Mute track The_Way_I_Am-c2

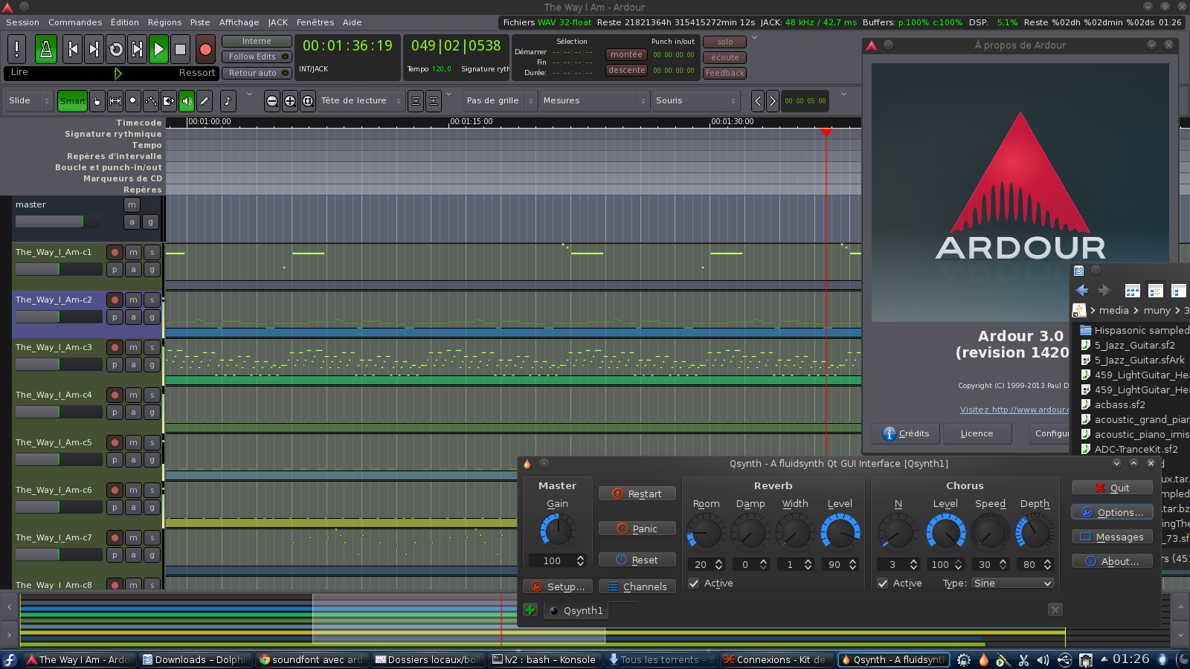133,300
